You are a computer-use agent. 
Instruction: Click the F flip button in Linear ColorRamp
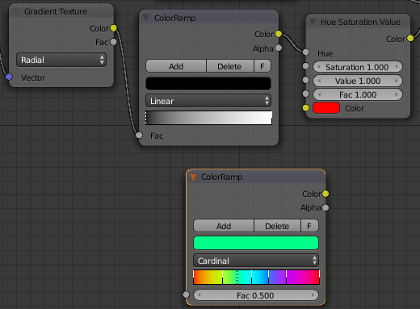(262, 66)
